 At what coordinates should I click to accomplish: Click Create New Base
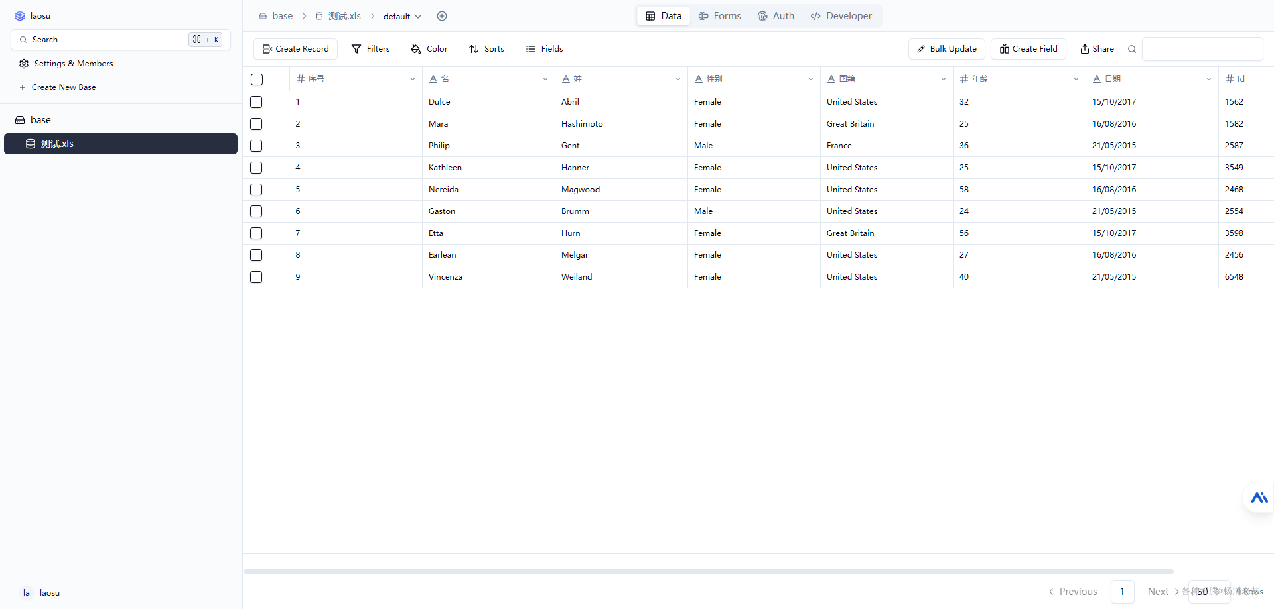[x=58, y=87]
